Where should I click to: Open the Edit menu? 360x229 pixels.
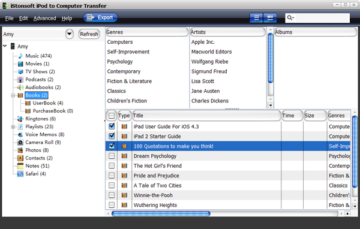click(23, 19)
